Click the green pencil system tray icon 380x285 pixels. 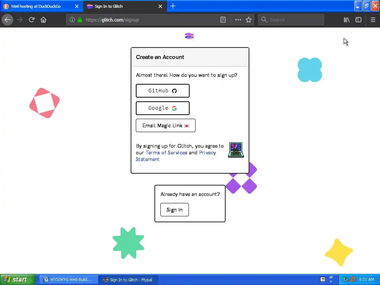coord(345,279)
